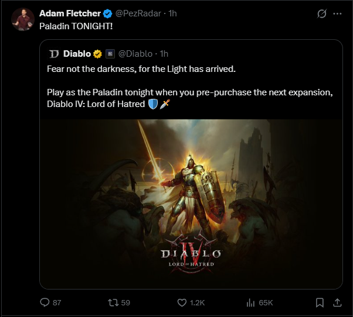Click the affiliate badge beside Diablo's name

point(110,54)
